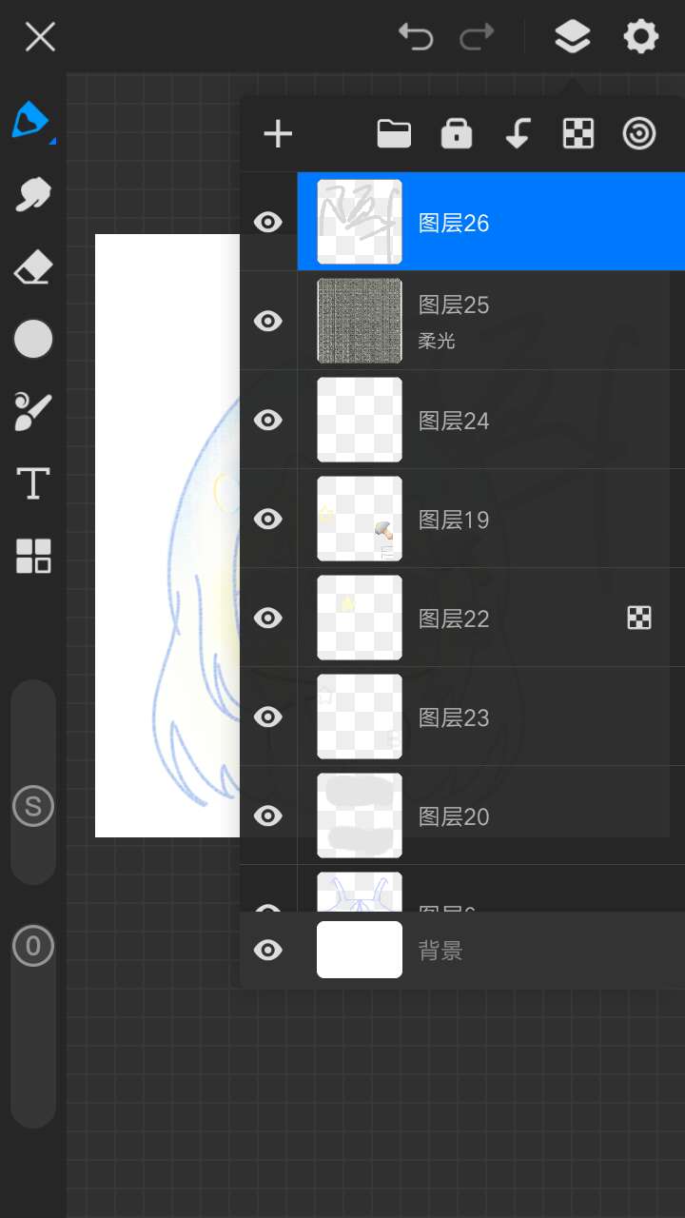Viewport: 685px width, 1218px height.
Task: Click the 图层20 layer thumbnail
Action: (360, 815)
